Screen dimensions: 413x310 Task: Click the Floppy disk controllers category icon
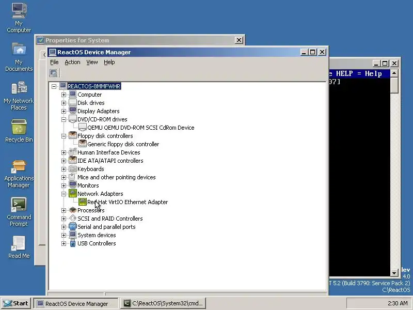click(x=73, y=136)
